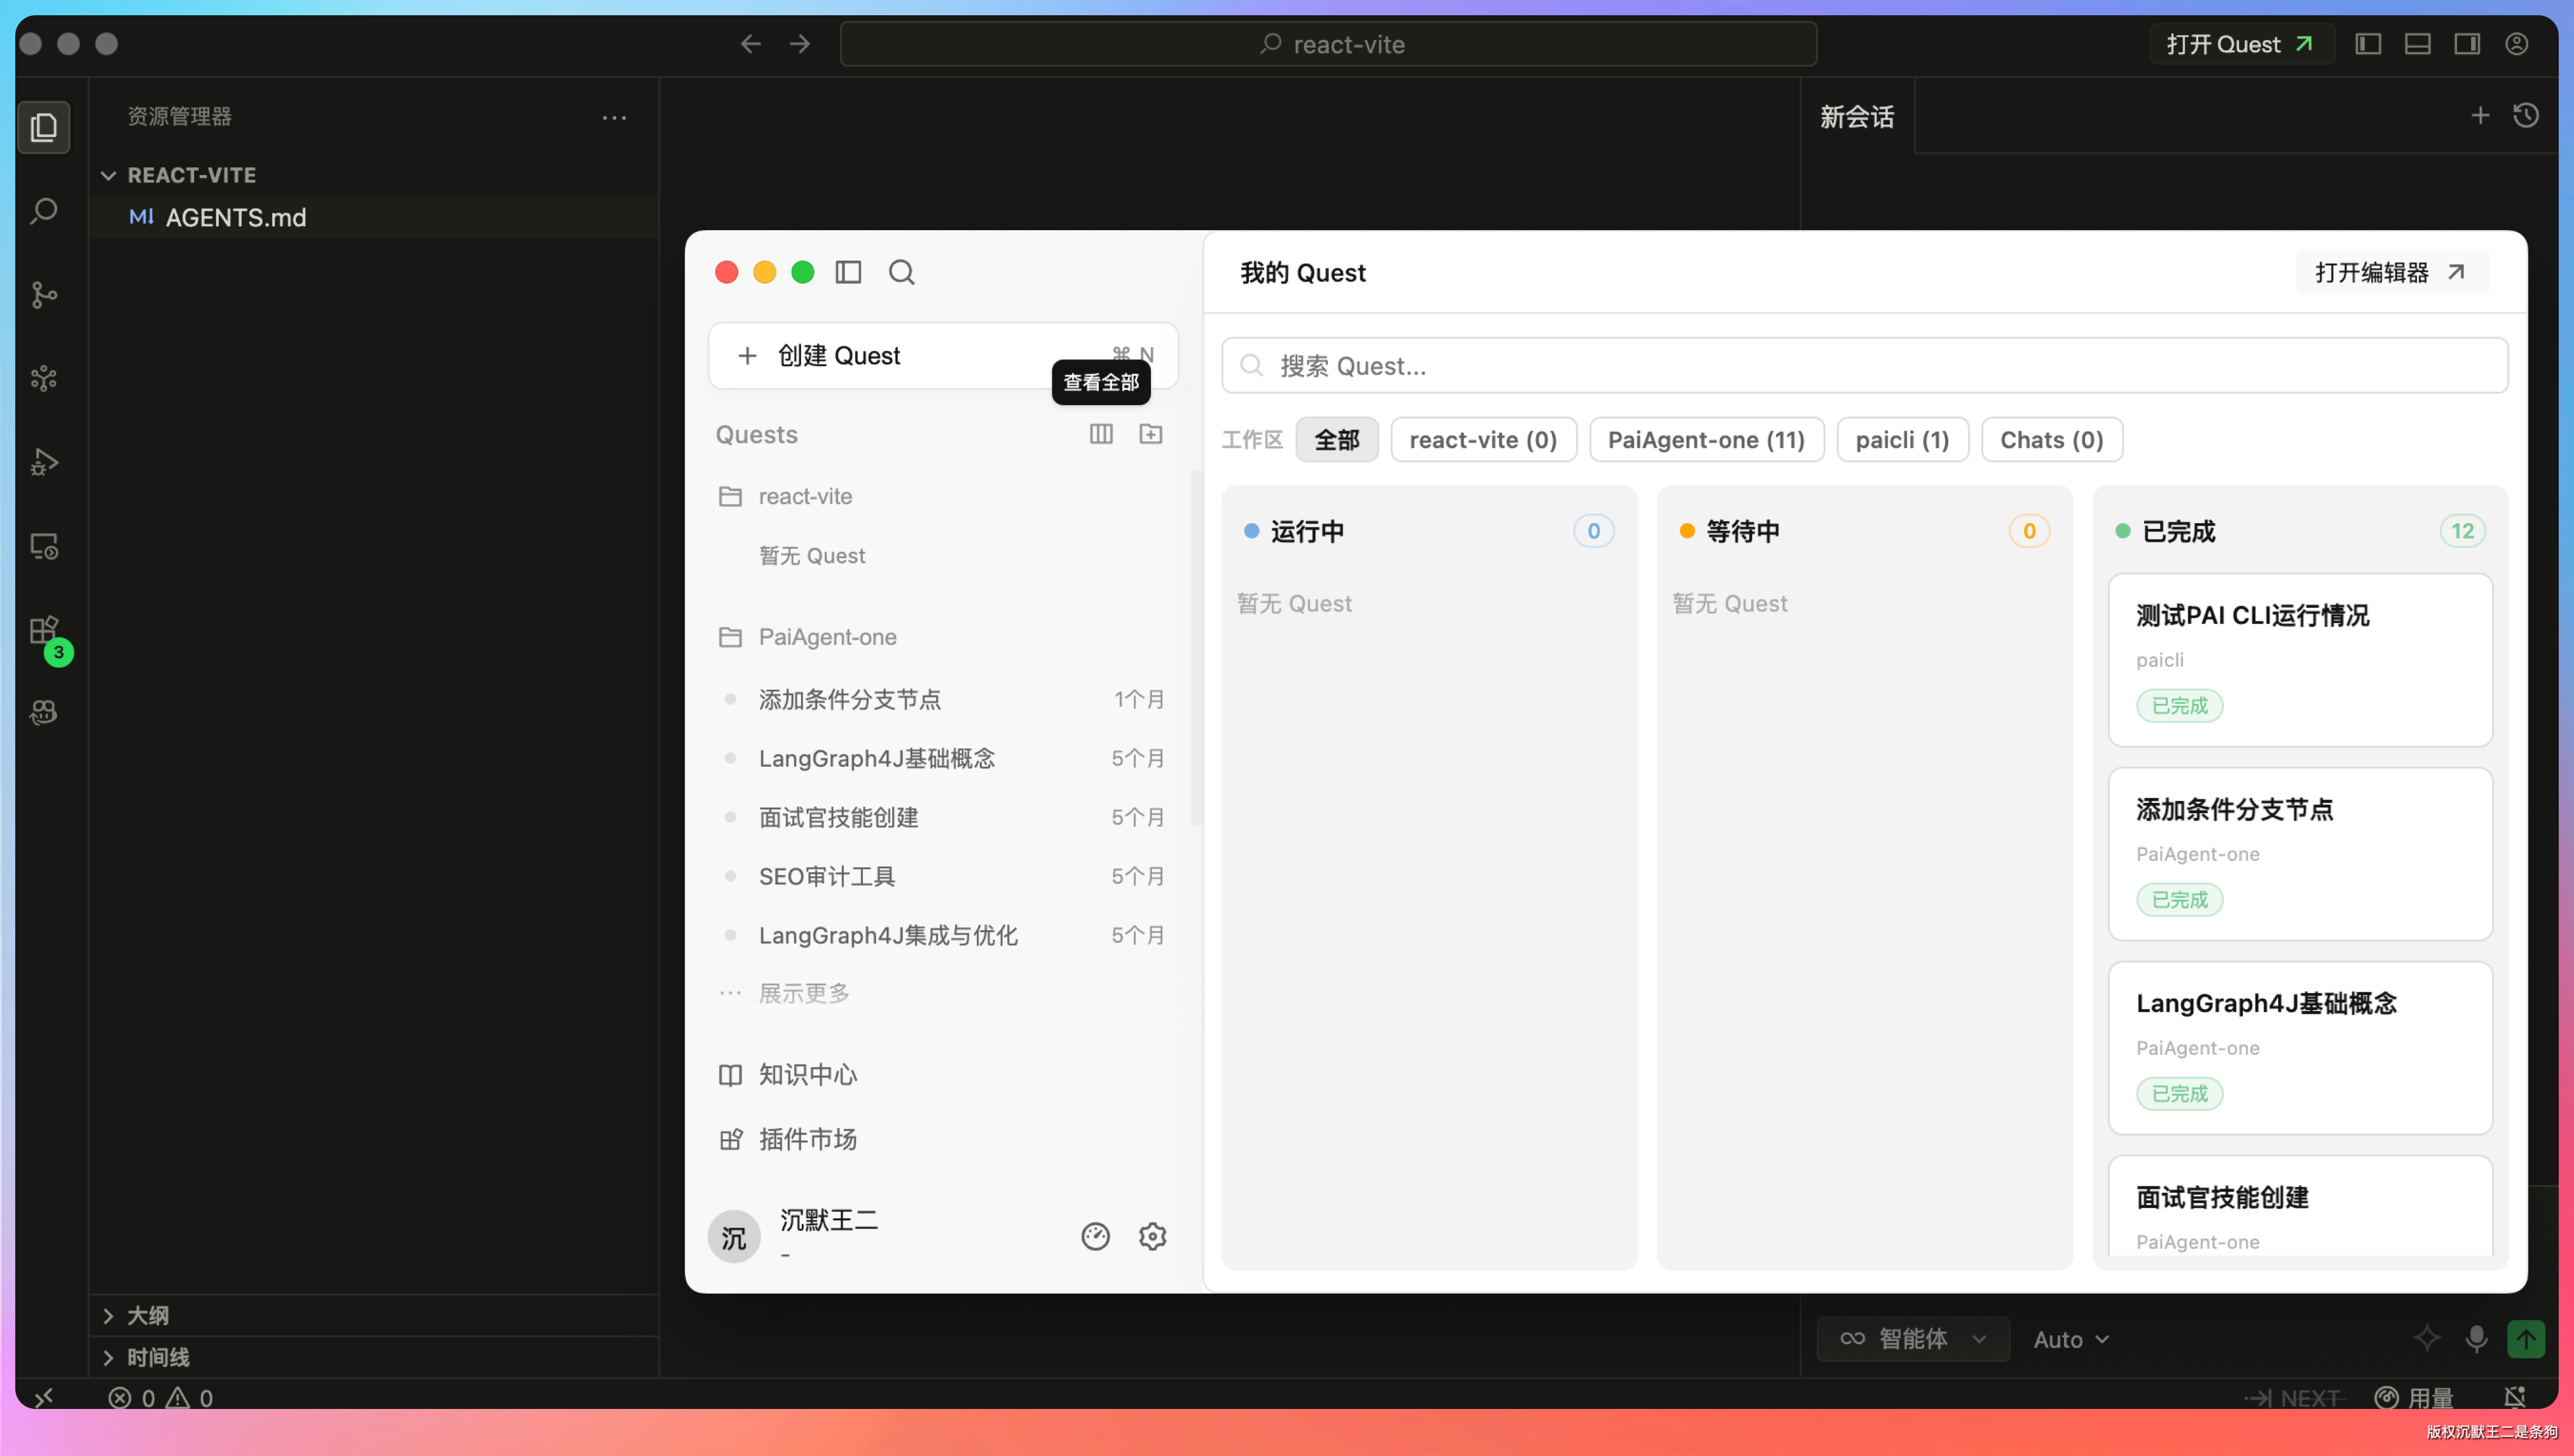Open AGENTS.md in the explorer
Viewport: 2574px width, 1456px height.
point(374,217)
